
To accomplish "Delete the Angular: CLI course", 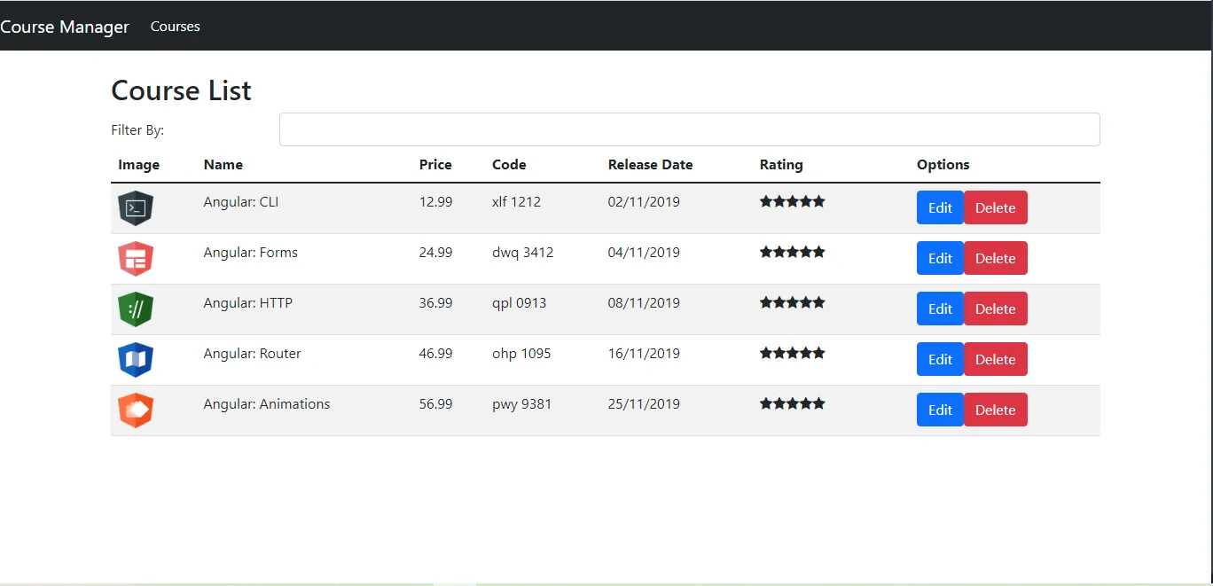I will pyautogui.click(x=995, y=207).
